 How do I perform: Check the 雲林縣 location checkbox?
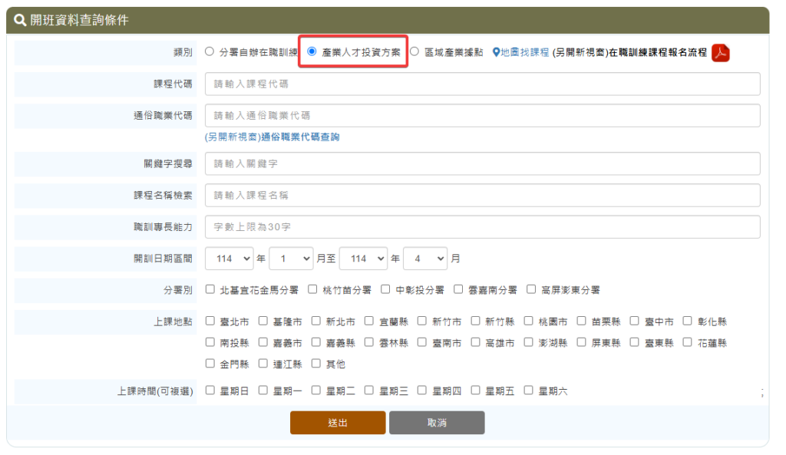click(369, 341)
